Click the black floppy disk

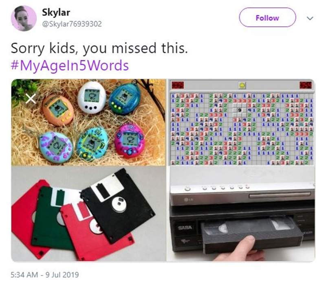(118, 205)
